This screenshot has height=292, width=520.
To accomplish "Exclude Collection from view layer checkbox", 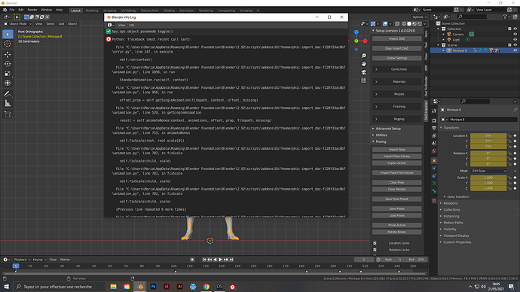I will tap(509, 29).
